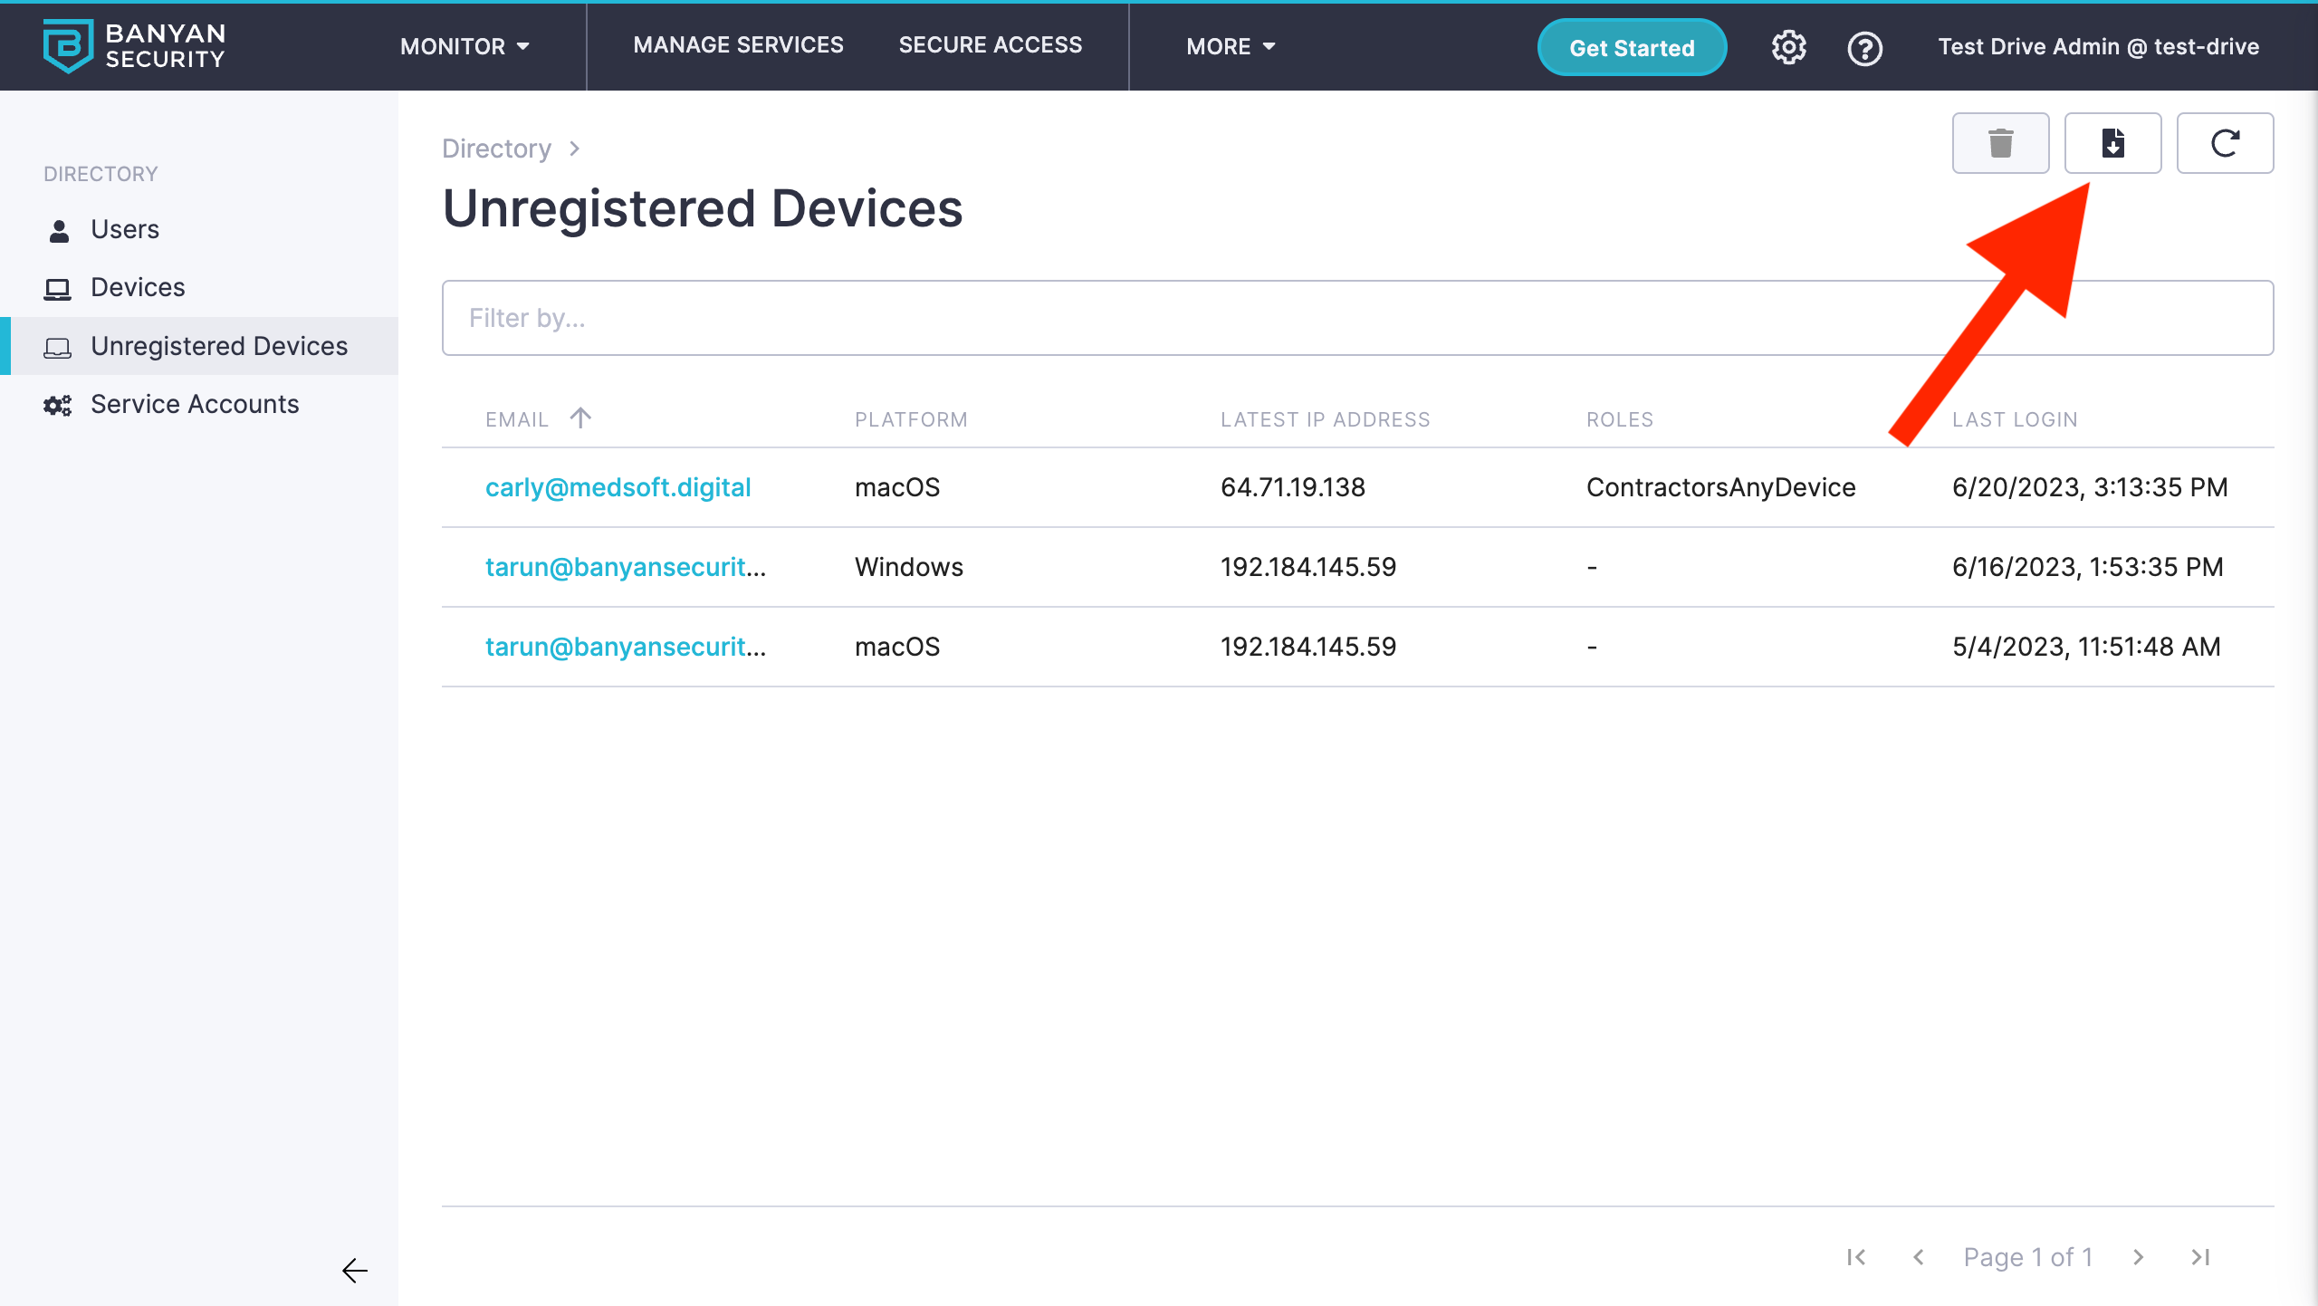
Task: Click the ROLES column header
Action: (x=1620, y=419)
